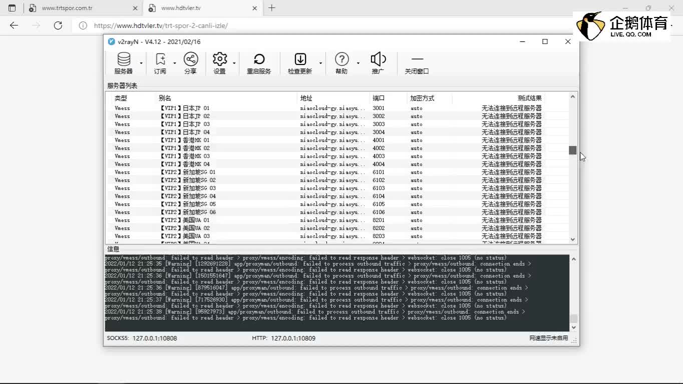
Task: Click the 分享 (Share) icon
Action: [190, 63]
